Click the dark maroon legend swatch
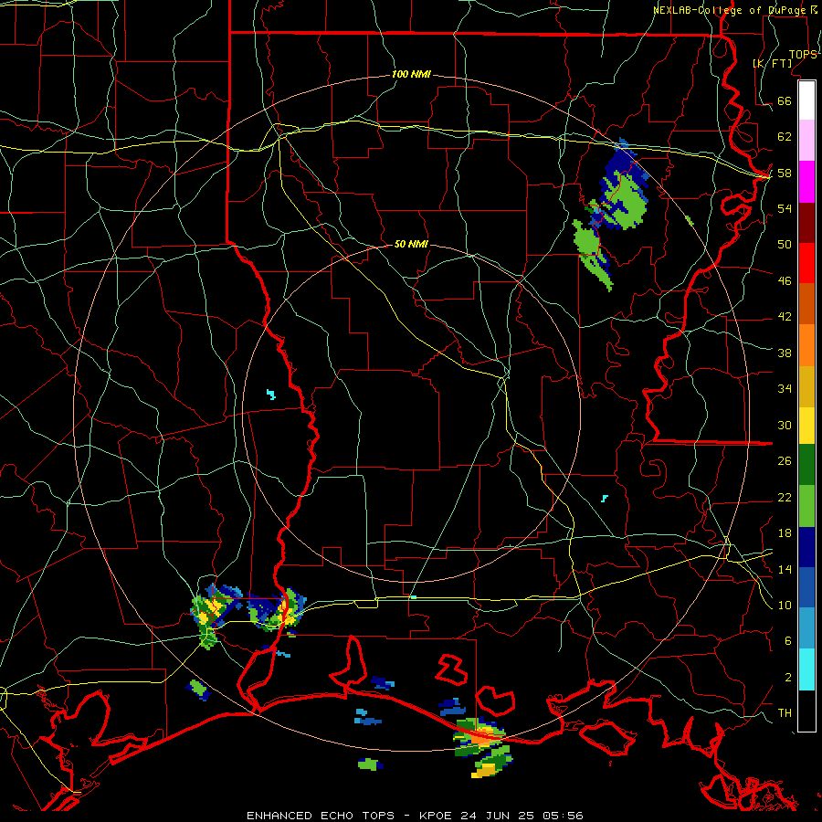This screenshot has width=822, height=822. (806, 223)
